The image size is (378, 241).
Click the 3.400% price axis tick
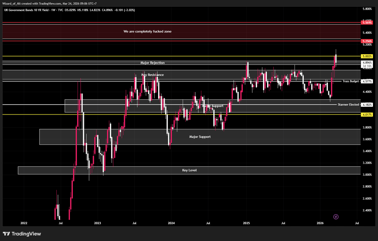pyautogui.click(x=367, y=151)
